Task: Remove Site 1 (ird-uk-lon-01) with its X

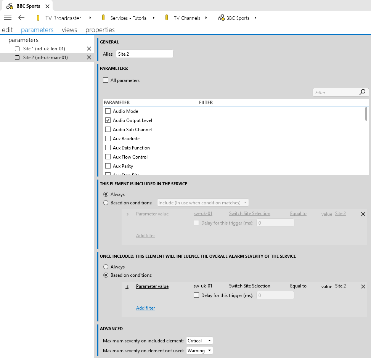Action: (x=89, y=48)
